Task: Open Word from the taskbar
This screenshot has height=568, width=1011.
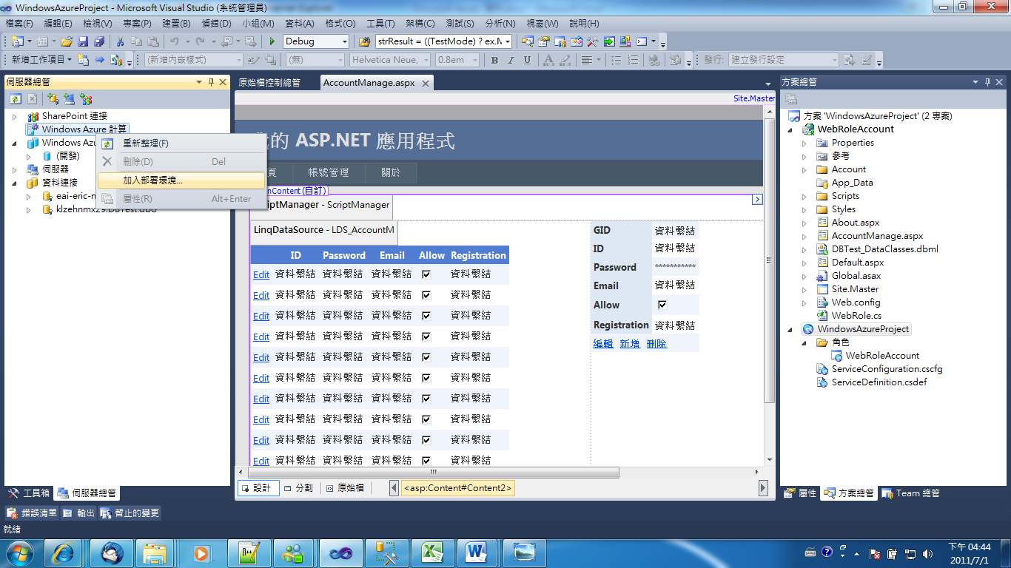Action: click(477, 552)
